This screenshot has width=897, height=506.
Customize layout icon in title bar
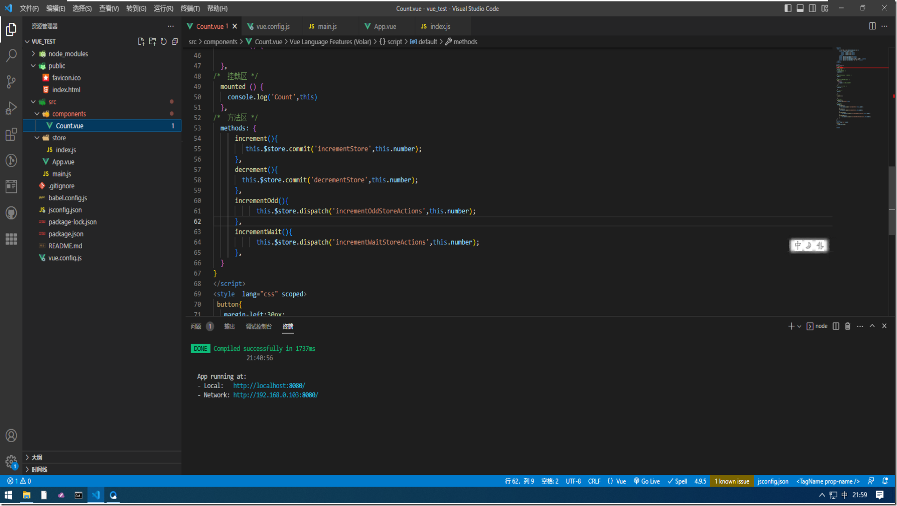tap(825, 8)
